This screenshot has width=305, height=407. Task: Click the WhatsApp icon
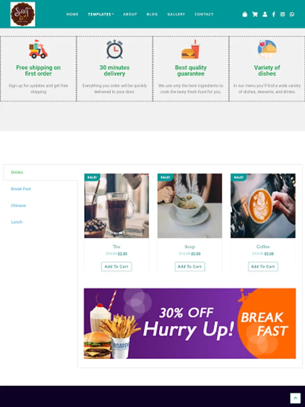click(292, 14)
